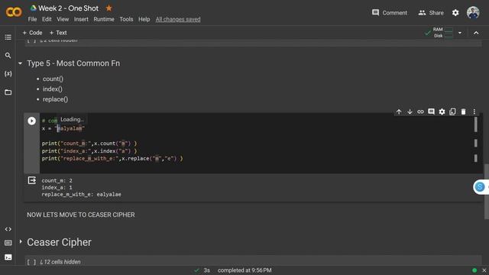This screenshot has width=489, height=275.
Task: Open the runtime connection dropdown arrow
Action: (460, 33)
